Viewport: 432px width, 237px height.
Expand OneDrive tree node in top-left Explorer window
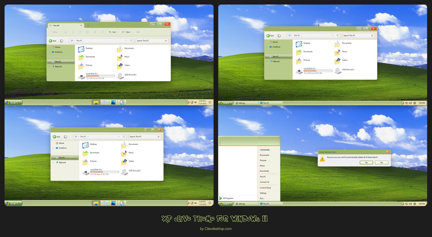49,52
